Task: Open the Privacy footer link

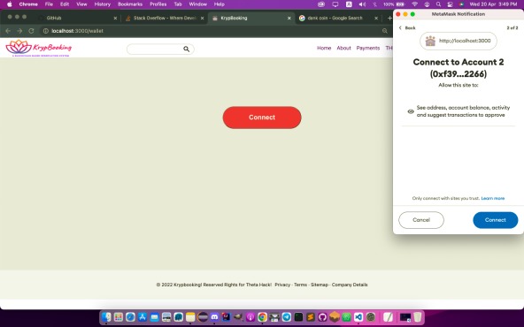Action: pyautogui.click(x=282, y=285)
